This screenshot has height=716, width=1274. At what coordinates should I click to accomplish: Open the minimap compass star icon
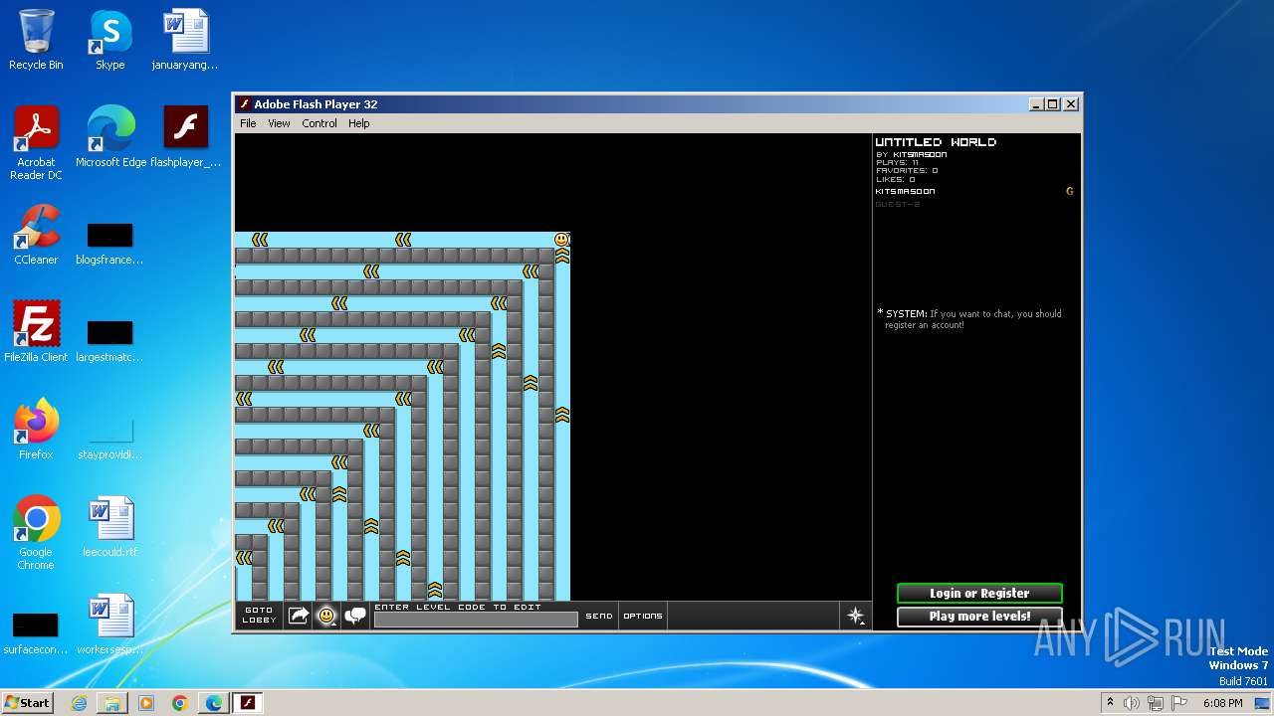(x=856, y=617)
